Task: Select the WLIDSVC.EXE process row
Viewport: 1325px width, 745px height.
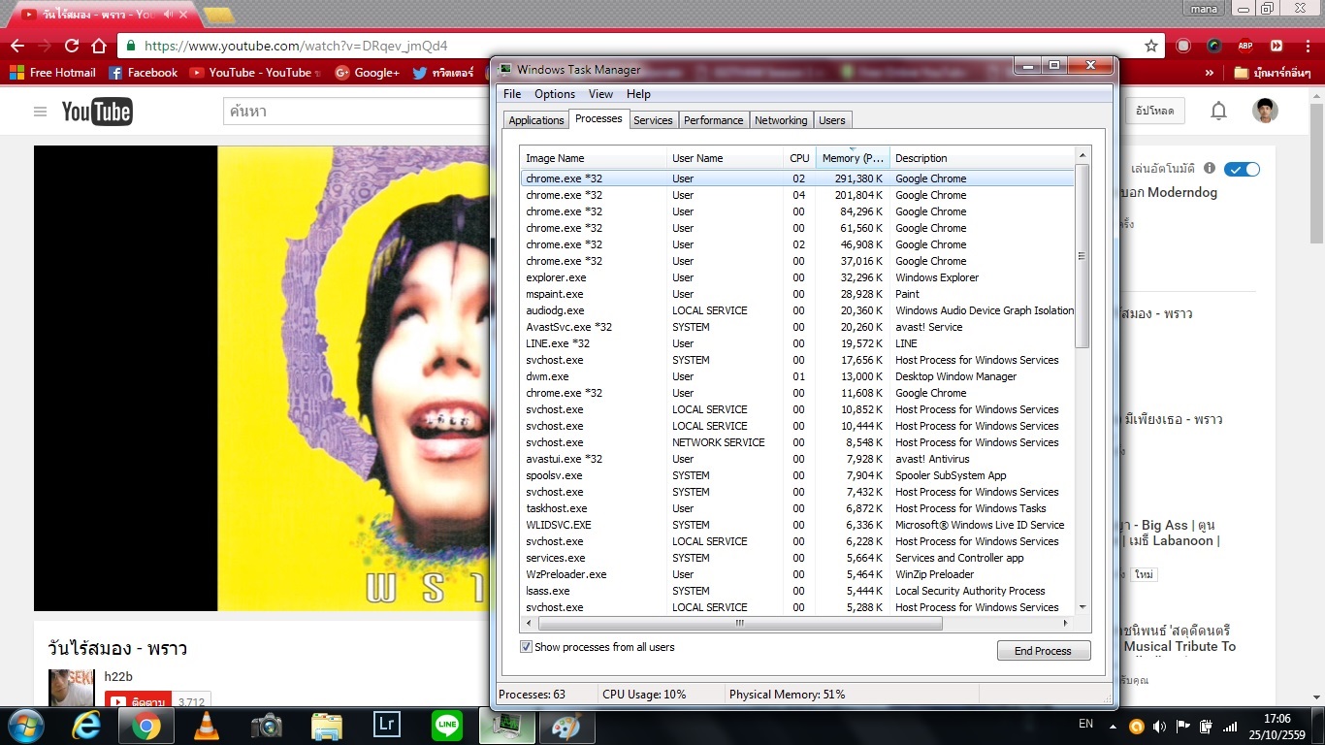Action: pos(797,525)
